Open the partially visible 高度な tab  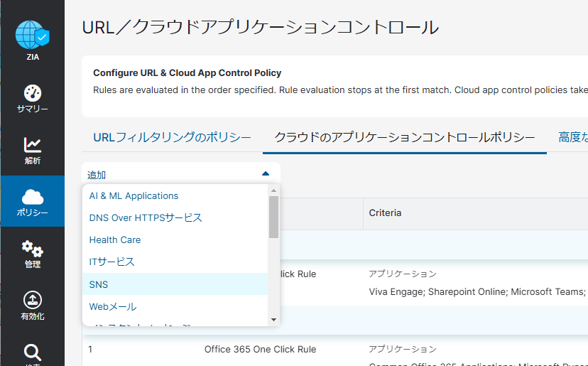tap(573, 137)
